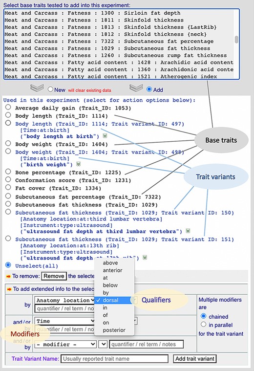Viewport: 254px width, 371px height.
Task: Select Fat cover trait radio
Action: (x=8, y=187)
